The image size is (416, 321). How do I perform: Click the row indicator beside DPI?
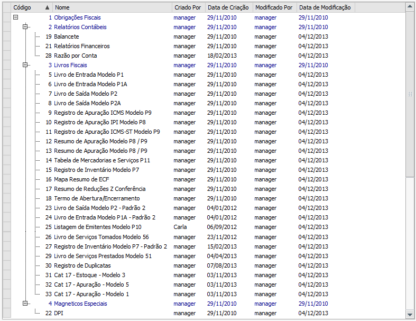[x=7, y=313]
